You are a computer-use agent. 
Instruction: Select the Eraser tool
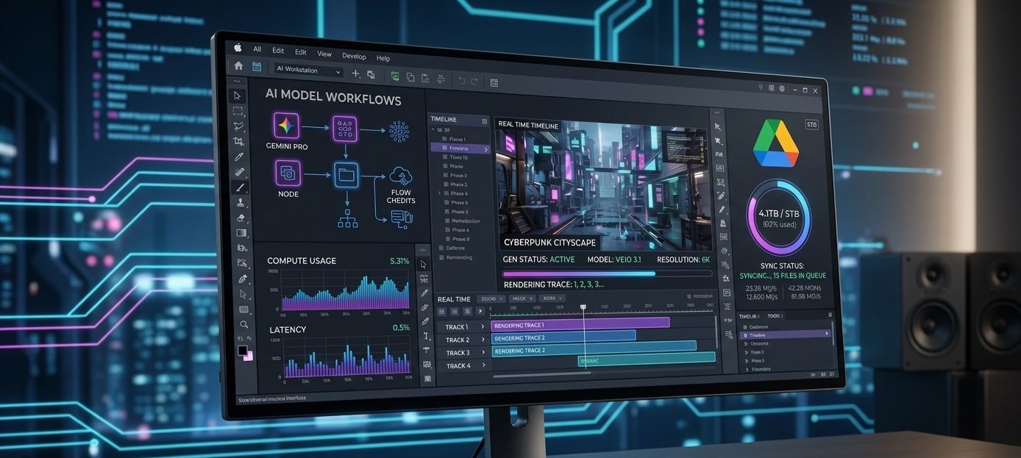point(241,218)
